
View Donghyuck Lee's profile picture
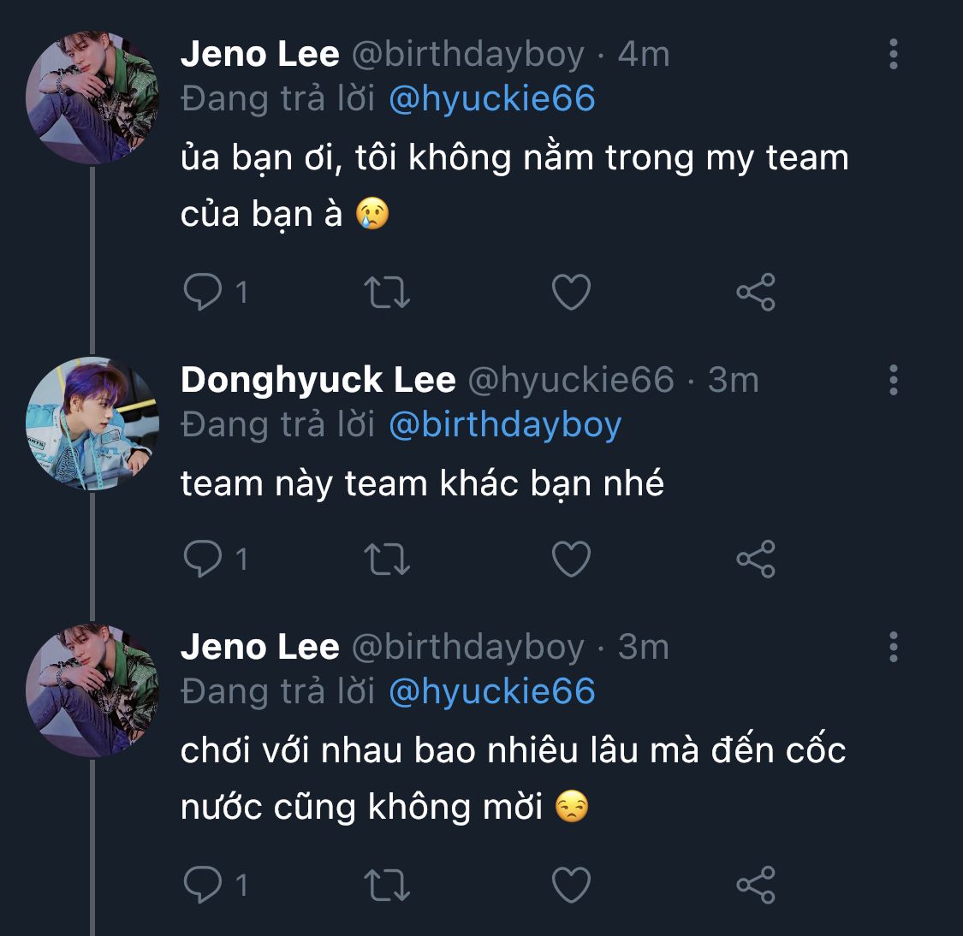click(x=92, y=424)
